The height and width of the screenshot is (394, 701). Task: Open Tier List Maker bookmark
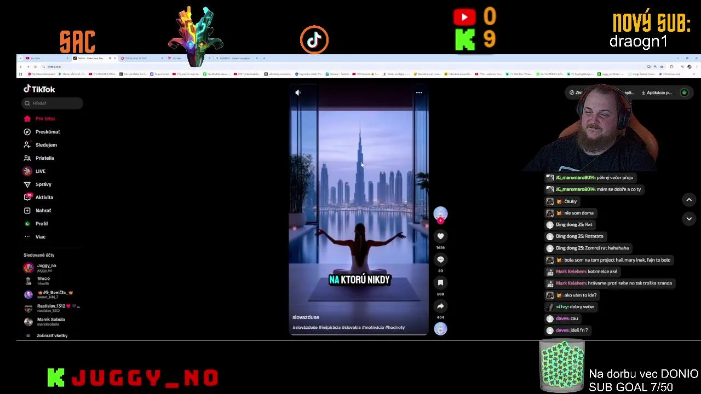click(x=133, y=74)
